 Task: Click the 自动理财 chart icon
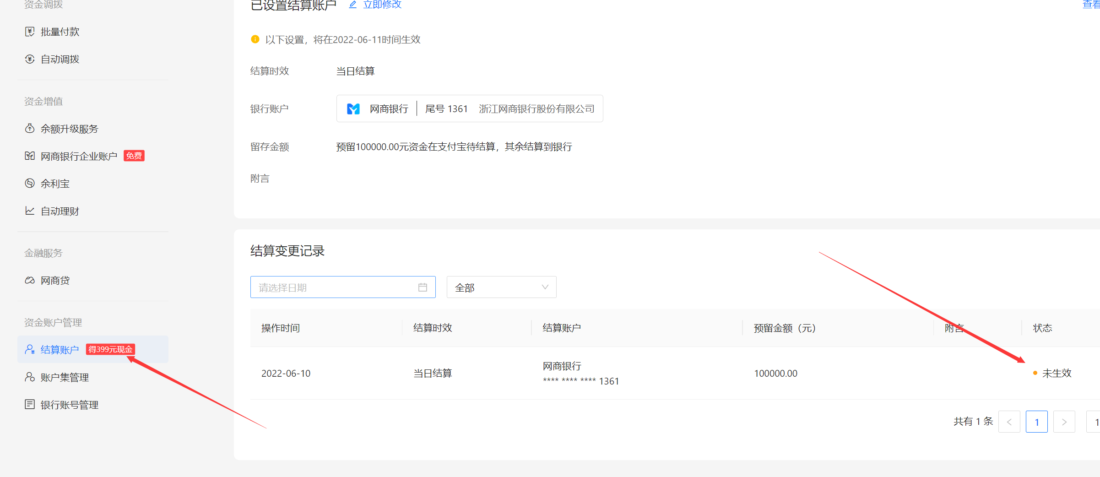30,211
